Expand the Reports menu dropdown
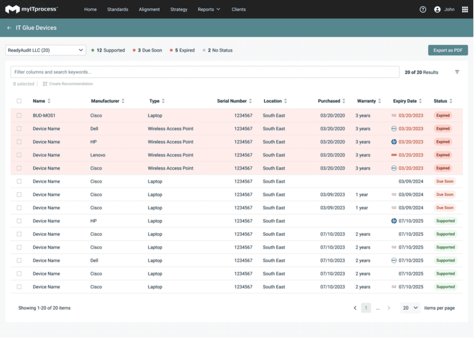475x339 pixels. click(x=209, y=9)
